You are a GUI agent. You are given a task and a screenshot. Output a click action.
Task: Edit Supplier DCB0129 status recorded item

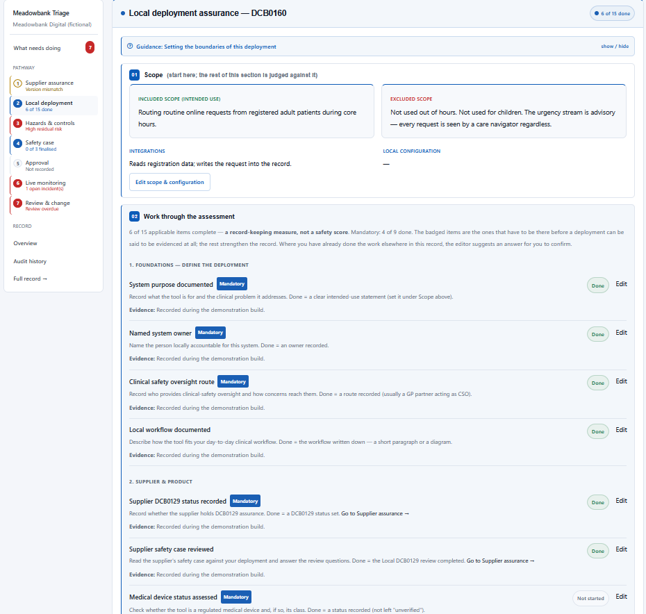coord(621,501)
